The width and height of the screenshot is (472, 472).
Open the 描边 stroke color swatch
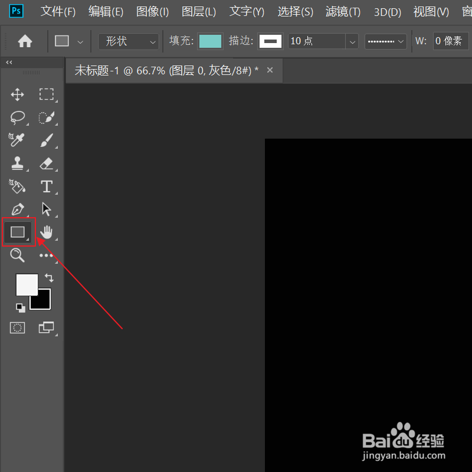270,41
